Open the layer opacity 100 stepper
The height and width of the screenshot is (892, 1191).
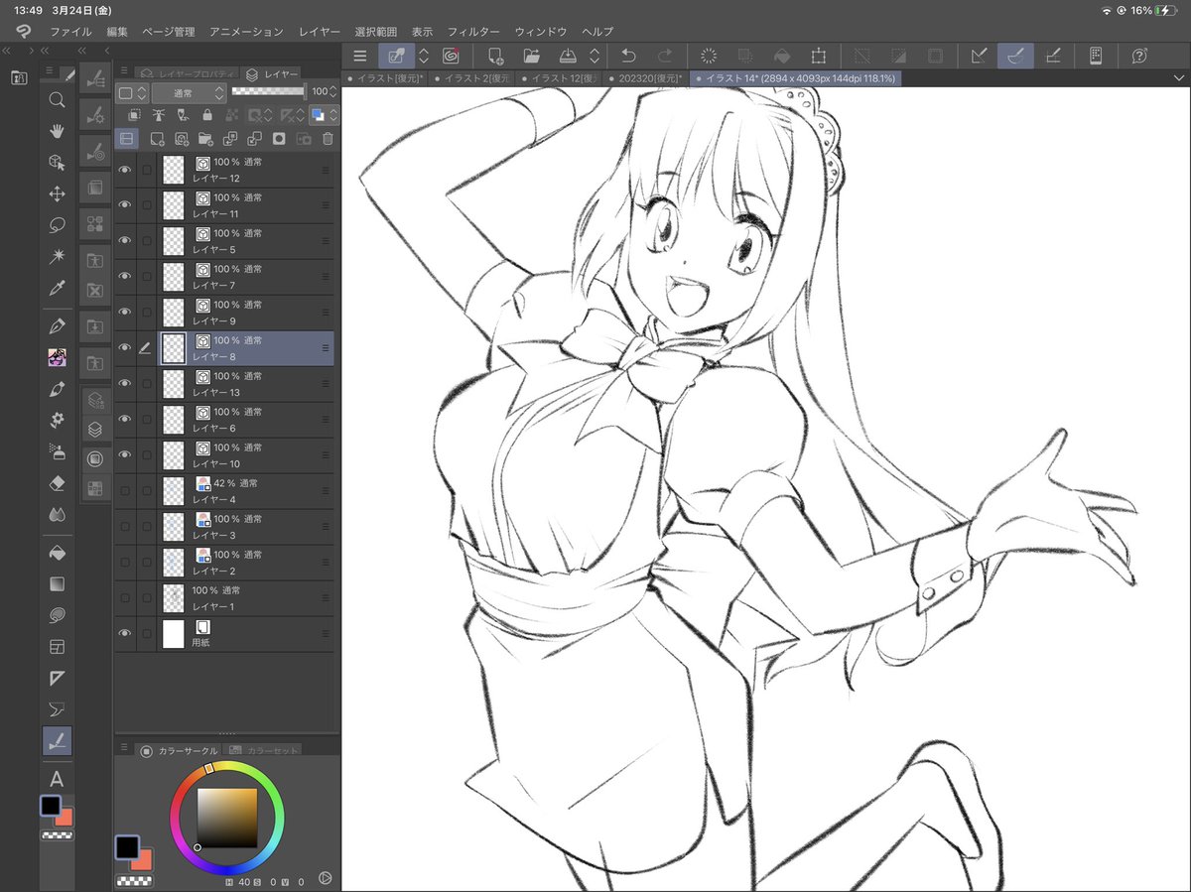tap(333, 91)
